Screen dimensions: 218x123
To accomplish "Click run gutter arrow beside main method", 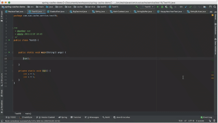I will coord(9,52).
